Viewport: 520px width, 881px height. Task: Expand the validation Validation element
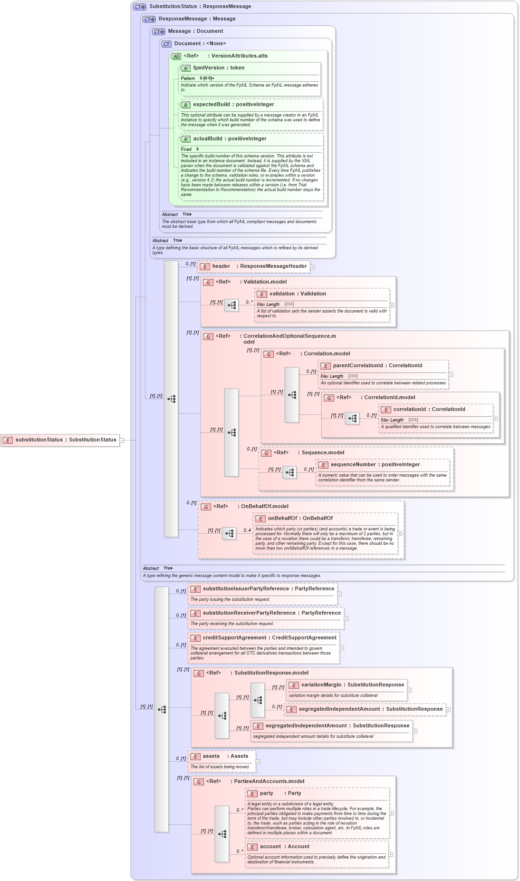tap(392, 305)
